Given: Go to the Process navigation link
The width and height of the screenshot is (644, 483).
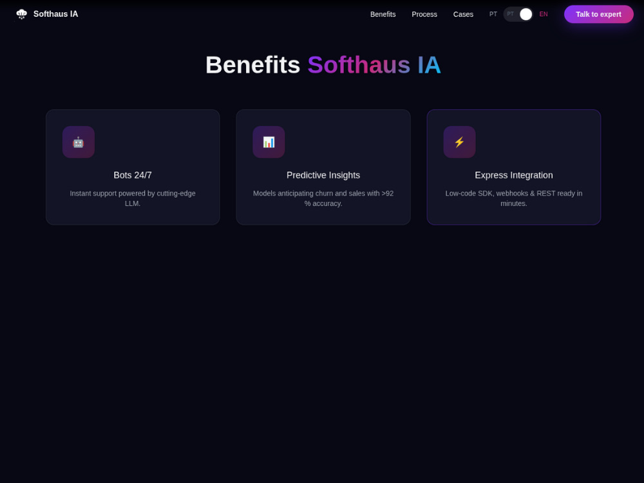Looking at the screenshot, I should tap(424, 14).
